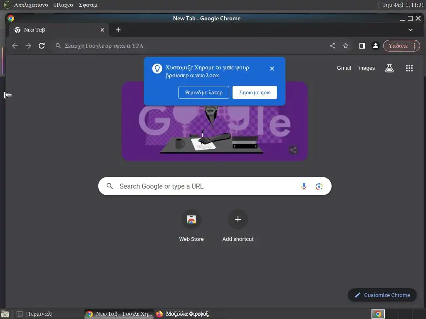This screenshot has width=426, height=319.
Task: Search by image with Google Lens
Action: pos(319,186)
